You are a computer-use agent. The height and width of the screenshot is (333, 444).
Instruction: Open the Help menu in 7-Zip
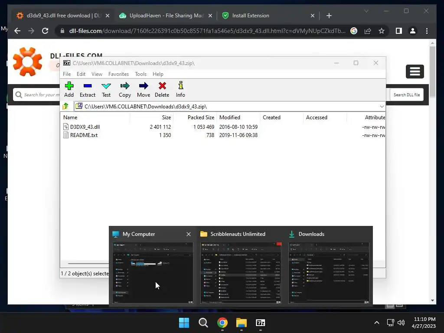click(x=158, y=74)
